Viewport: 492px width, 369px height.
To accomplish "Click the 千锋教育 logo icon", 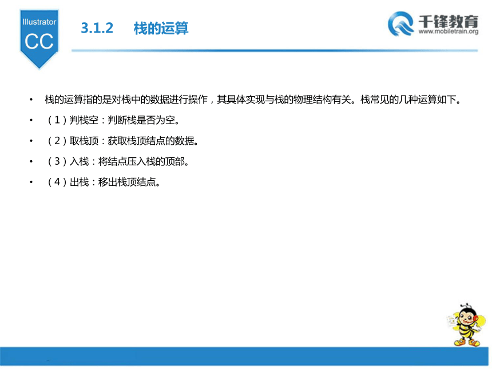I will [x=400, y=24].
